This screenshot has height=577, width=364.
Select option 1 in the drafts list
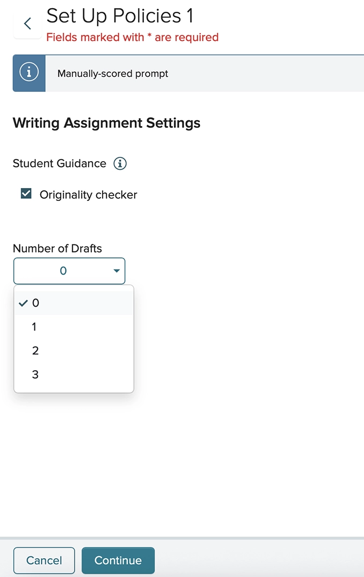tap(34, 327)
